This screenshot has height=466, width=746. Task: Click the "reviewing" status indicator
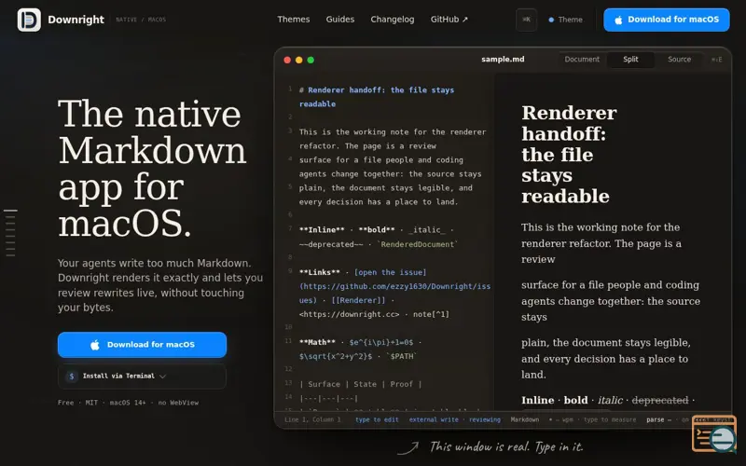484,419
